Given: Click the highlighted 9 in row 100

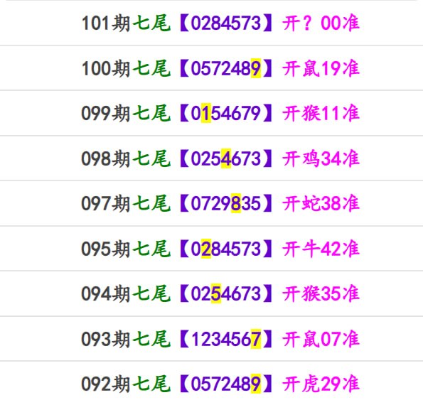Looking at the screenshot, I should click(256, 68).
